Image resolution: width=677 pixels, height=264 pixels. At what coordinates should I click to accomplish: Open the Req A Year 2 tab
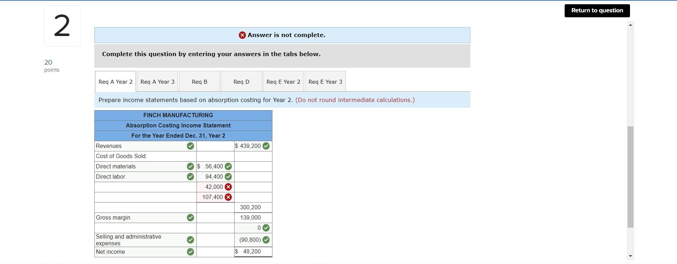pyautogui.click(x=116, y=82)
